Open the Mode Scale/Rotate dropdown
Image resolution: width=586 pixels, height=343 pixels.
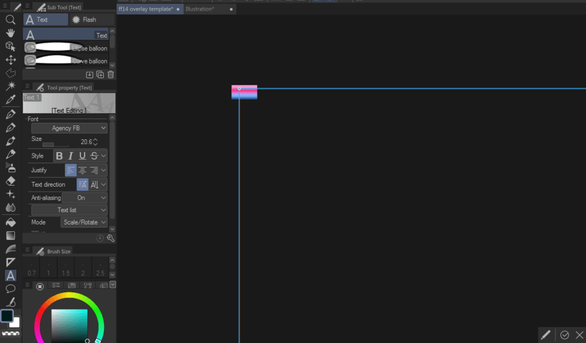(84, 222)
